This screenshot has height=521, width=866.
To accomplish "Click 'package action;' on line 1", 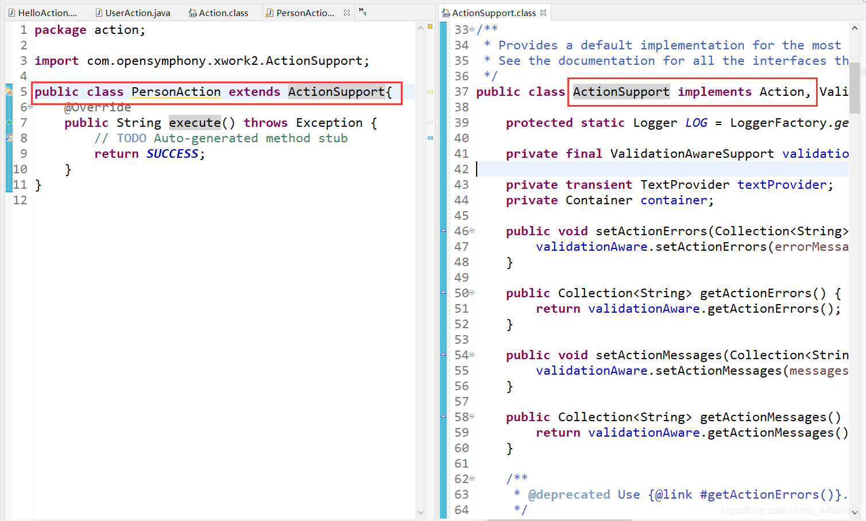I will pyautogui.click(x=90, y=30).
